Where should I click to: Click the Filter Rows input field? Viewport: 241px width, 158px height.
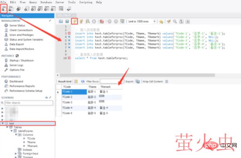coord(109,82)
